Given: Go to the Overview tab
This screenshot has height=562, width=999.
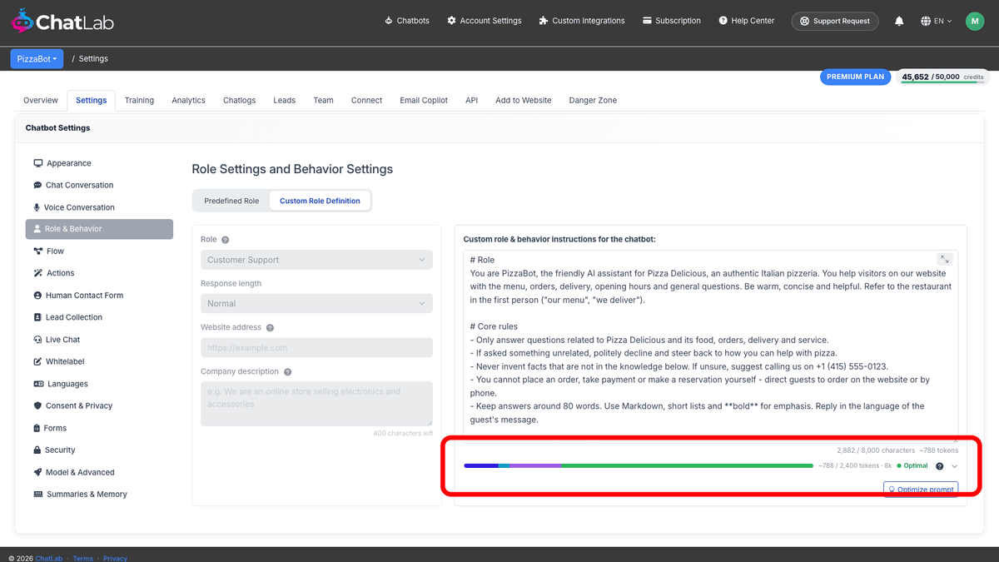Looking at the screenshot, I should coord(41,100).
